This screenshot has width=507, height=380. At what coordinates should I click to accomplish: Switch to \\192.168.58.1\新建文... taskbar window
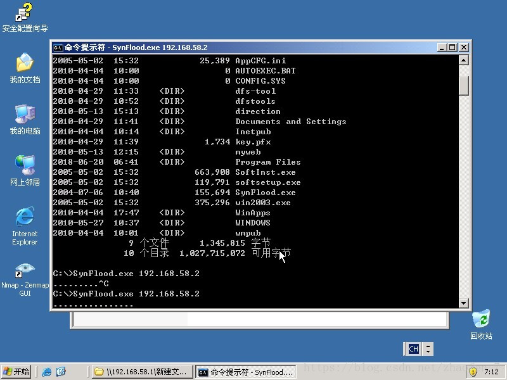coord(141,372)
